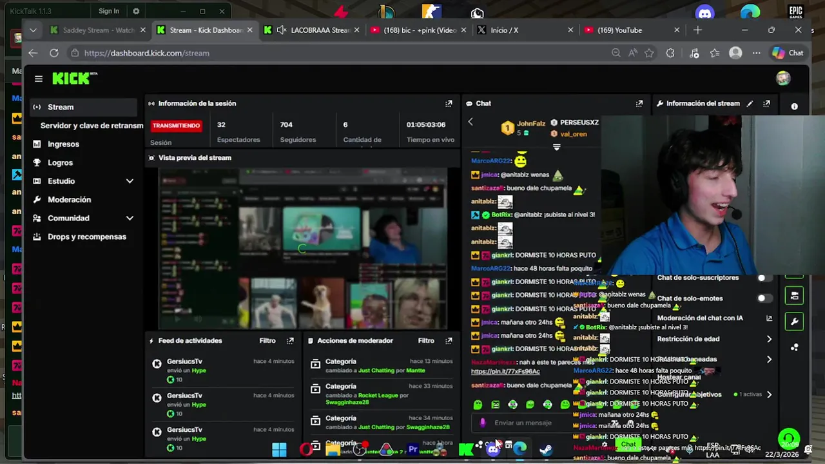Open a new browser tab with plus button
Screen dimensions: 825x464
(x=697, y=30)
